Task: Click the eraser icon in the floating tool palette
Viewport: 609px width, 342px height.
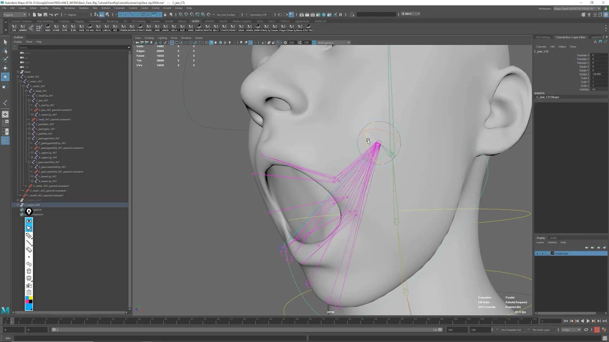Action: [x=29, y=250]
